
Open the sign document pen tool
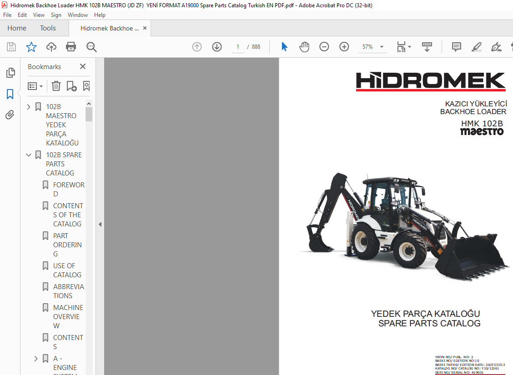coord(496,47)
